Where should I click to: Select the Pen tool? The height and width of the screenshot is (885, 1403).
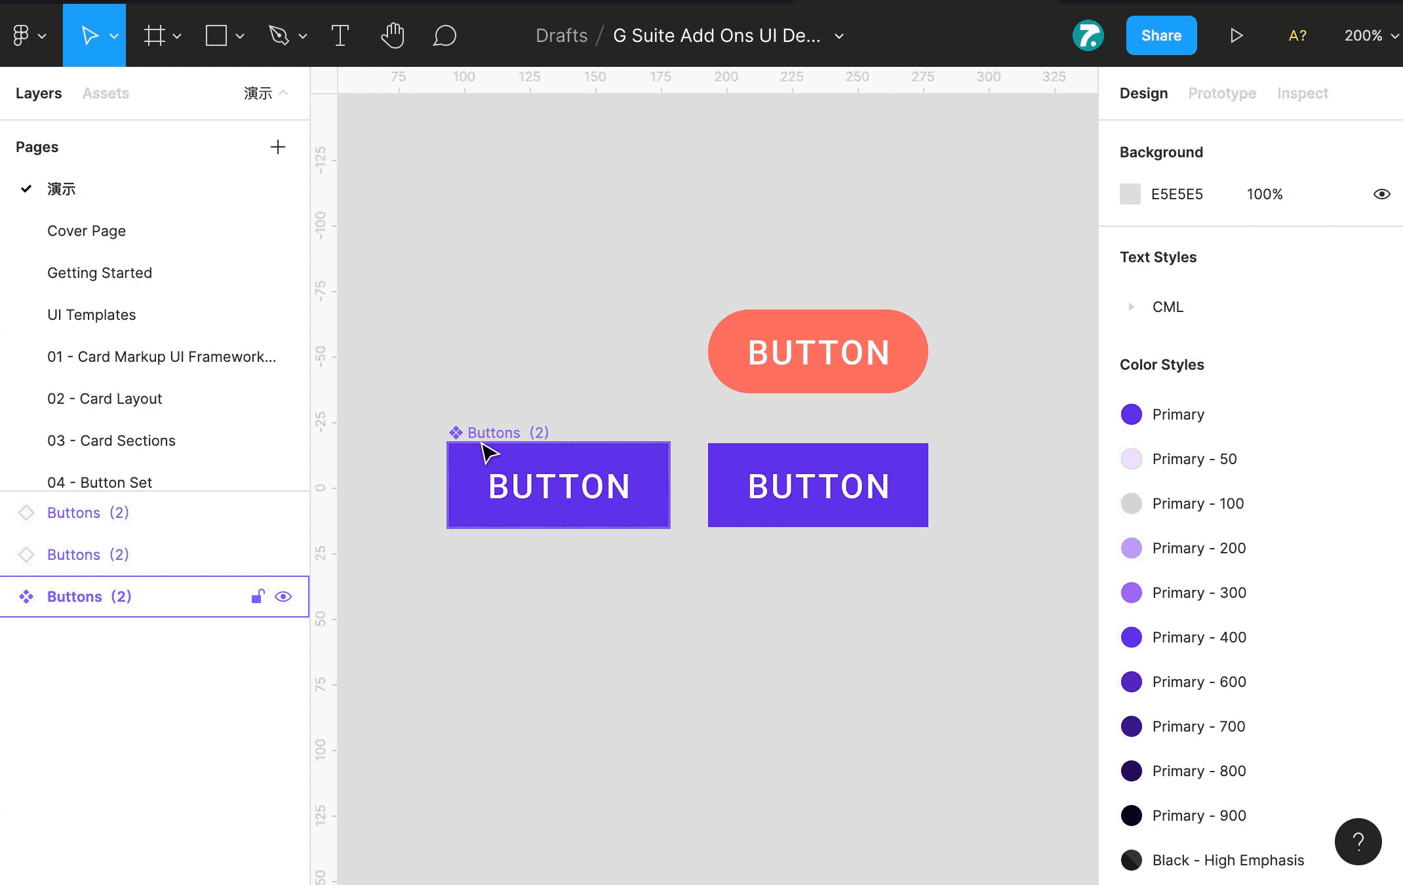point(279,35)
